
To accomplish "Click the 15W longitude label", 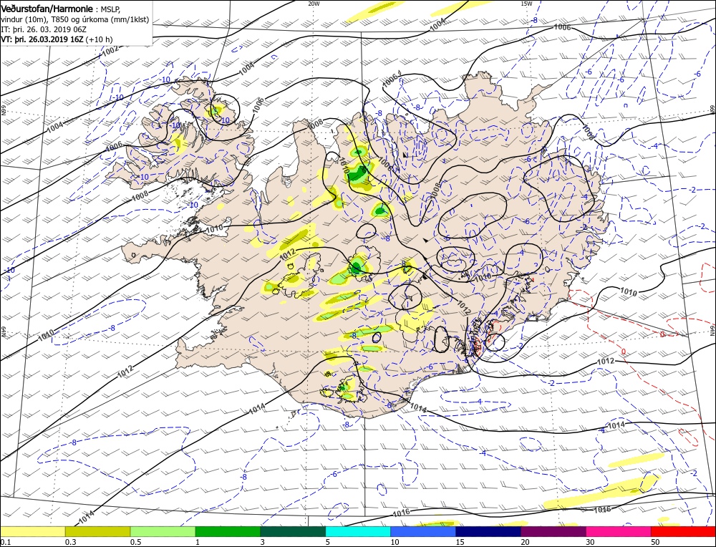I will (526, 3).
